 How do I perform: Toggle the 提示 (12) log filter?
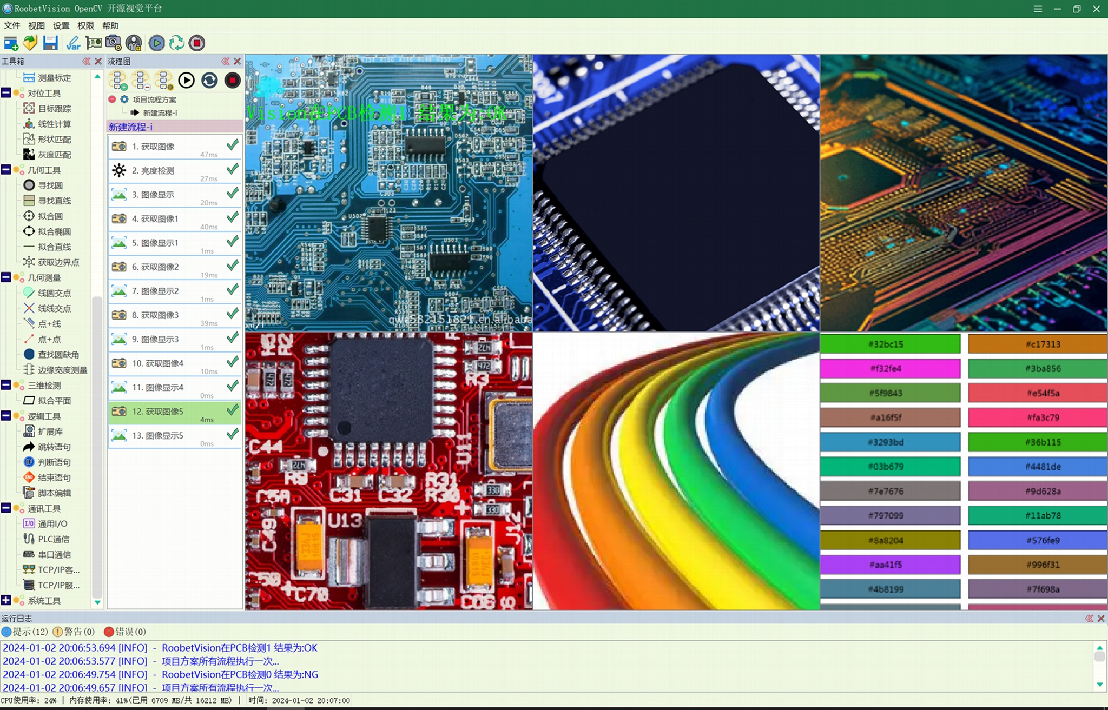click(x=25, y=632)
